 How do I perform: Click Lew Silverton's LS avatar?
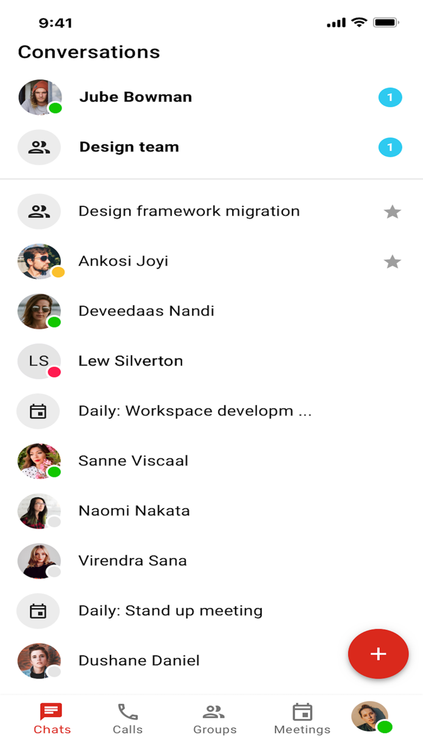[x=39, y=361]
